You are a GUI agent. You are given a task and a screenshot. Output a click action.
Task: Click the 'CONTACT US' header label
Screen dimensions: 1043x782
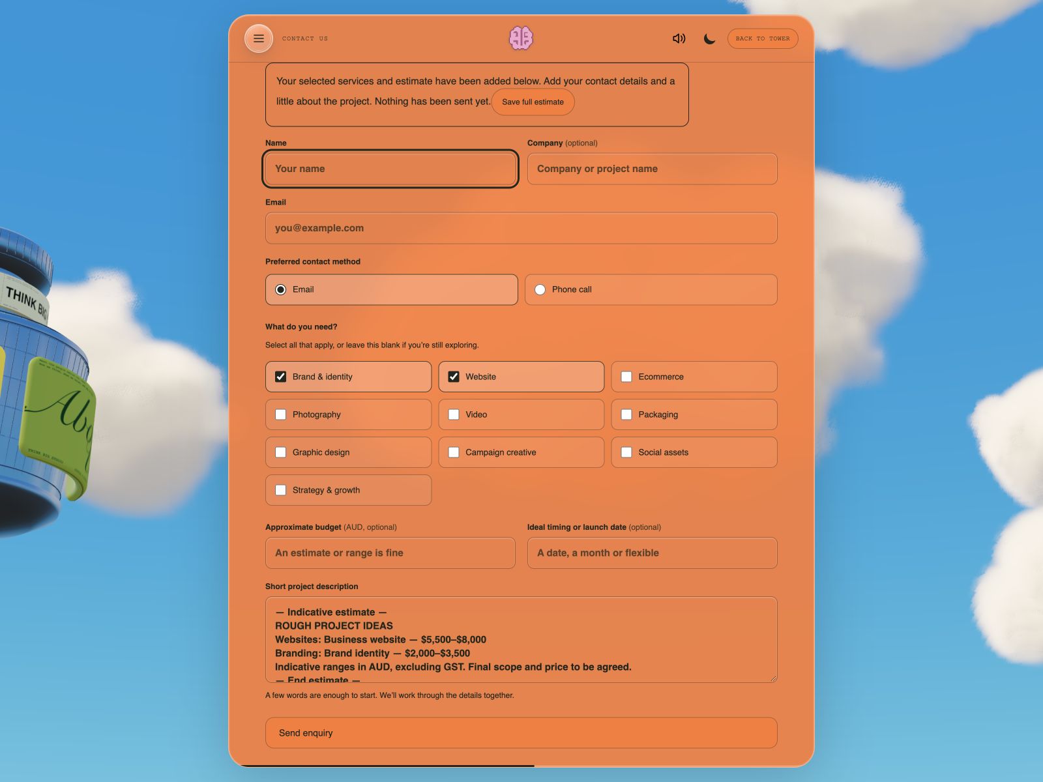click(x=305, y=38)
